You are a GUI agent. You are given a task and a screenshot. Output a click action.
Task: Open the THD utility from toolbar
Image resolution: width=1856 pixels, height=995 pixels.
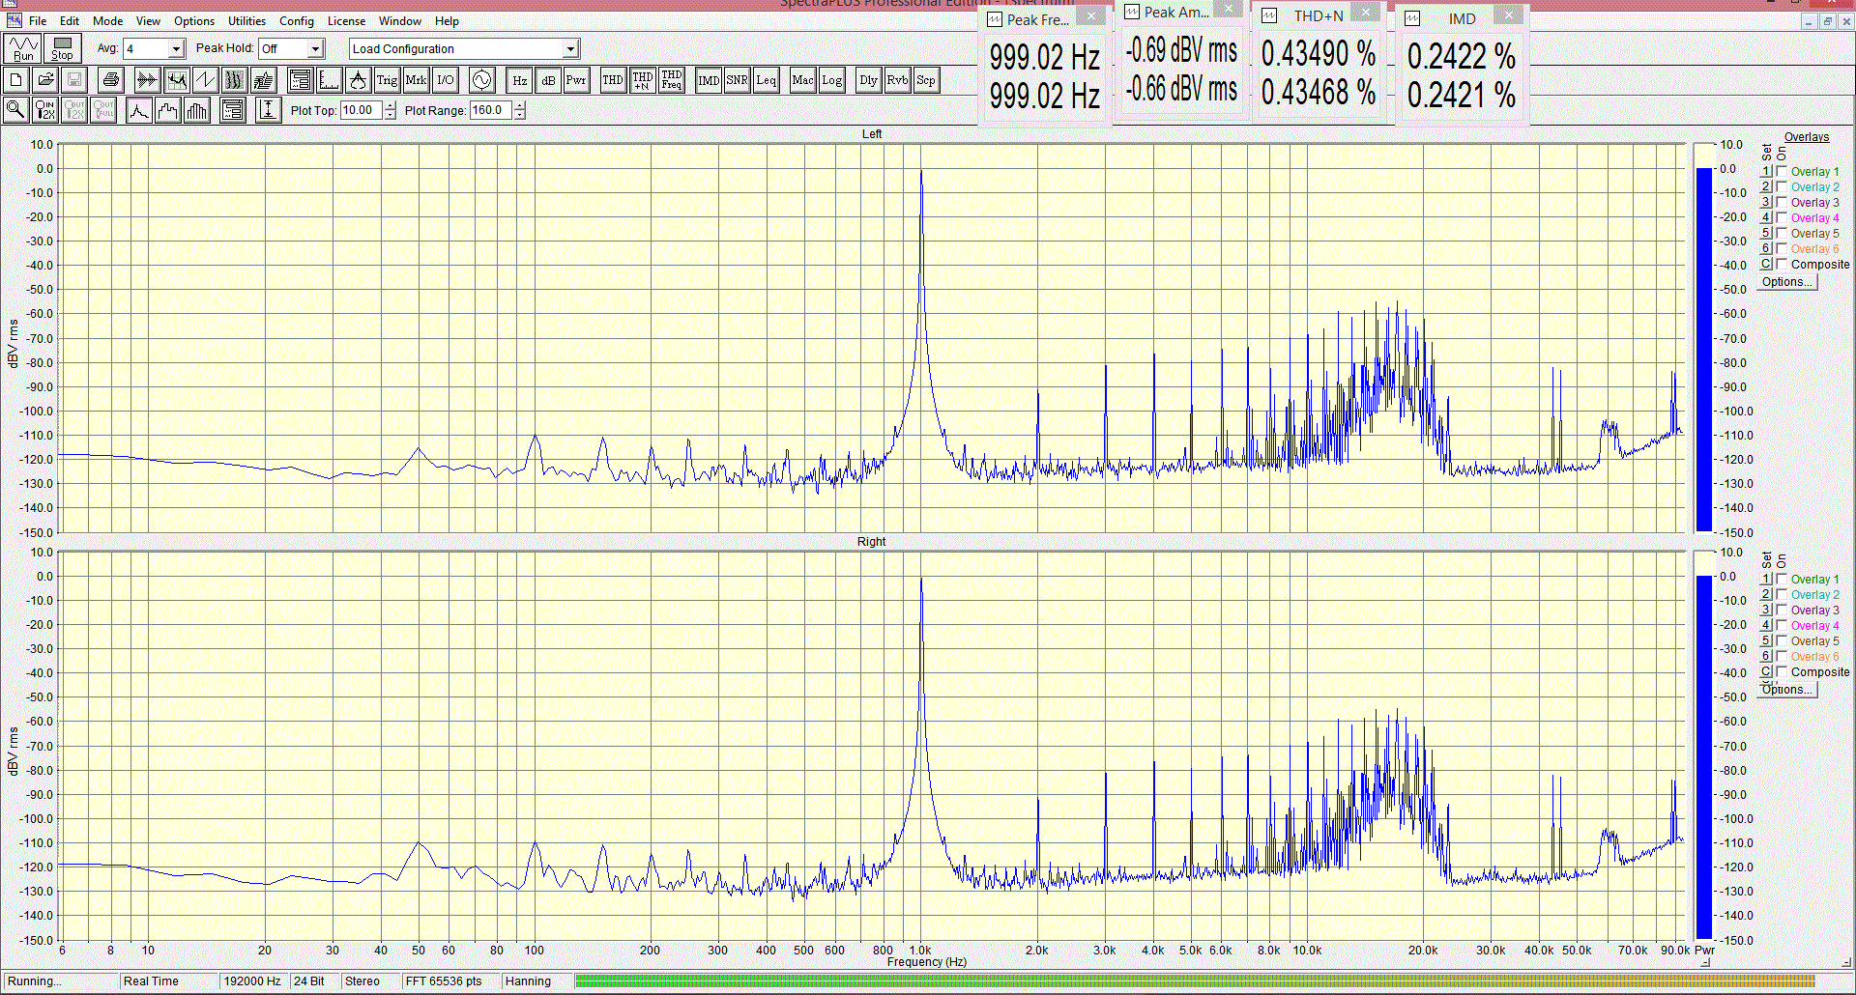[612, 80]
